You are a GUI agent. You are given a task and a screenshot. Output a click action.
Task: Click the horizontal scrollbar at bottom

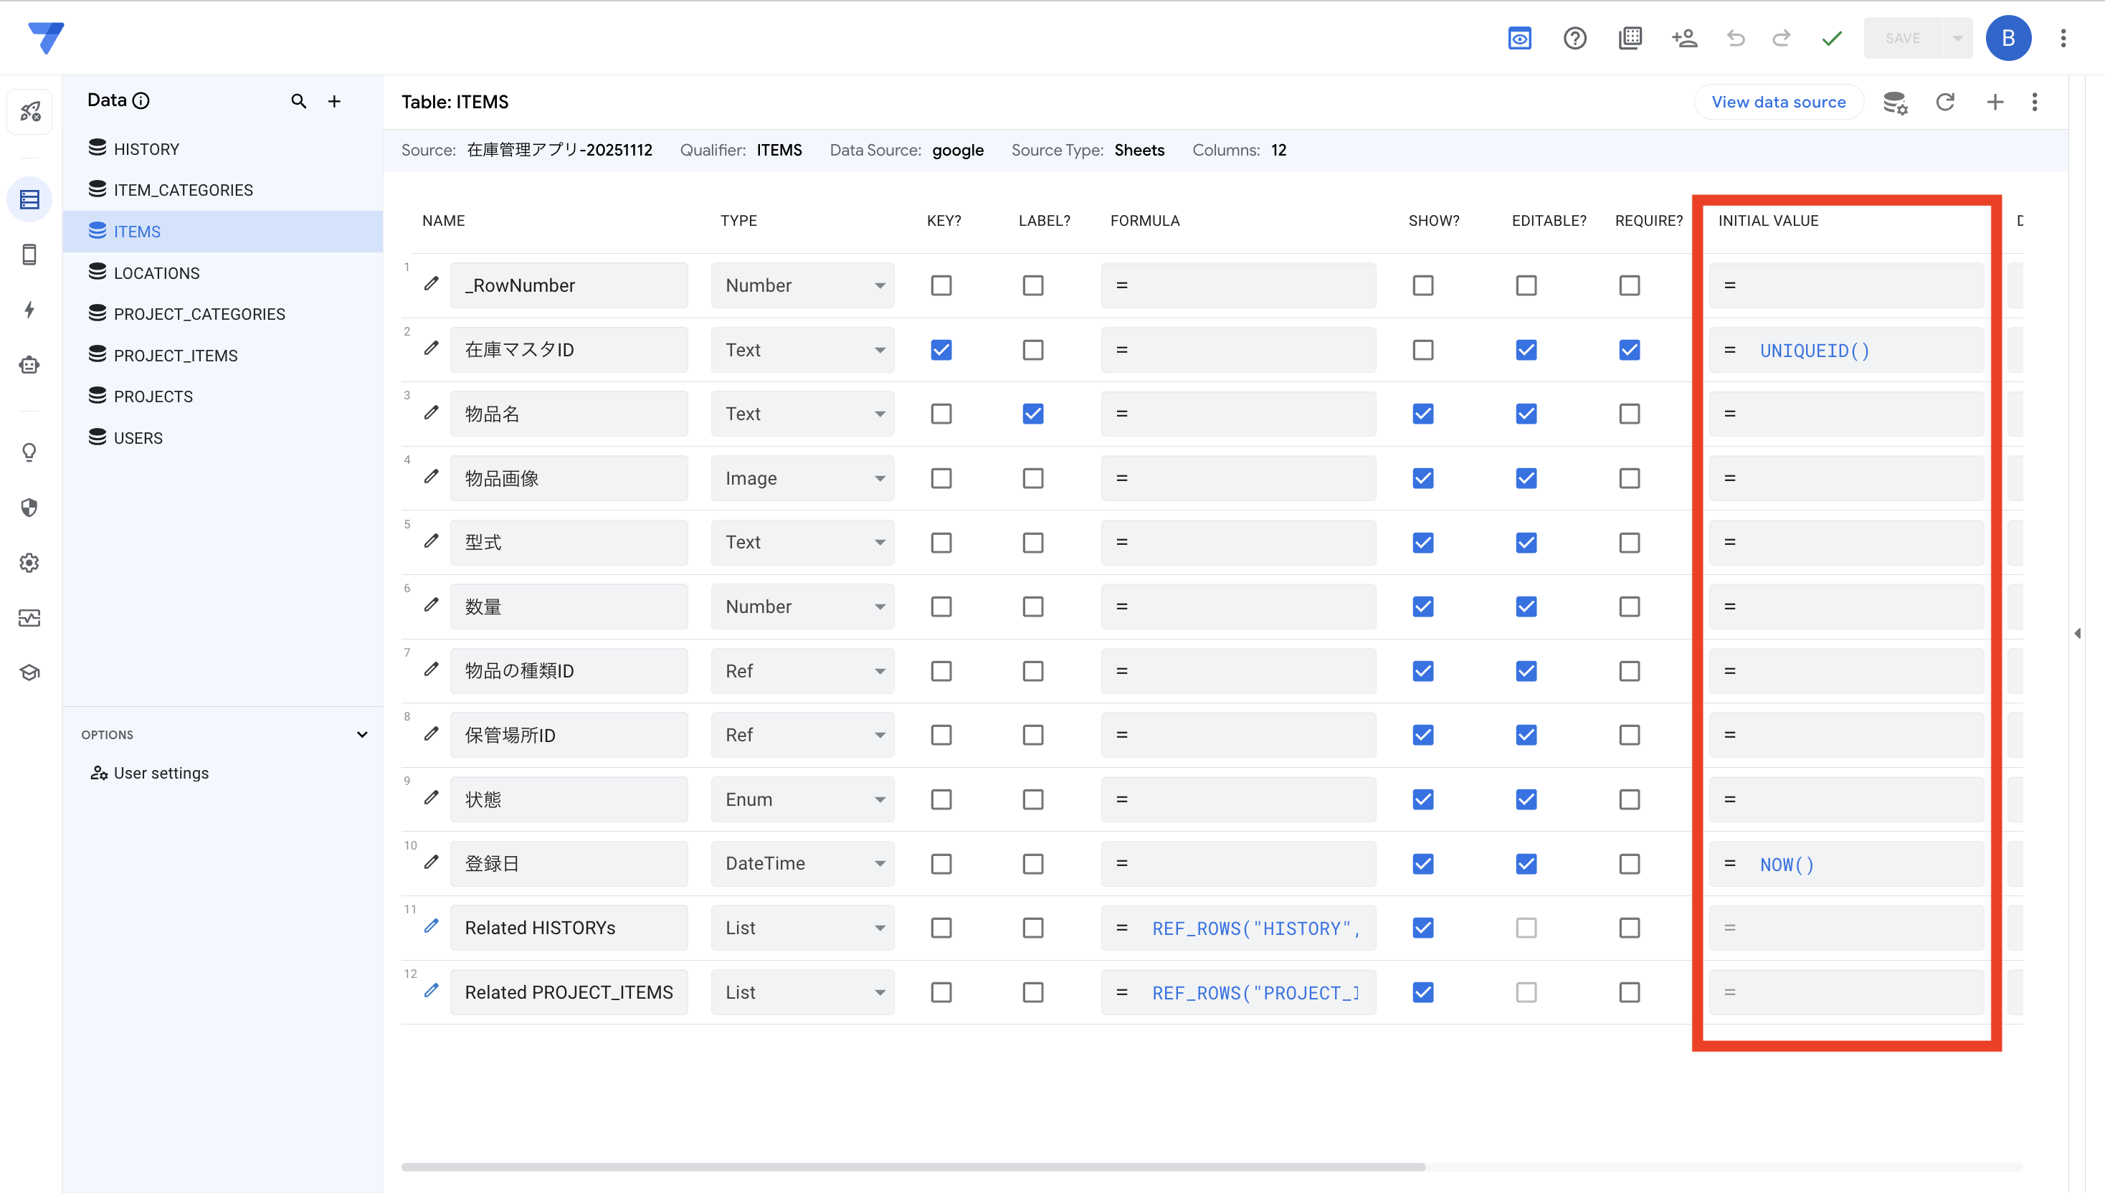point(913,1166)
